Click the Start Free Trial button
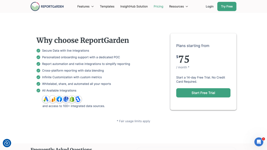The image size is (267, 150). tap(203, 93)
